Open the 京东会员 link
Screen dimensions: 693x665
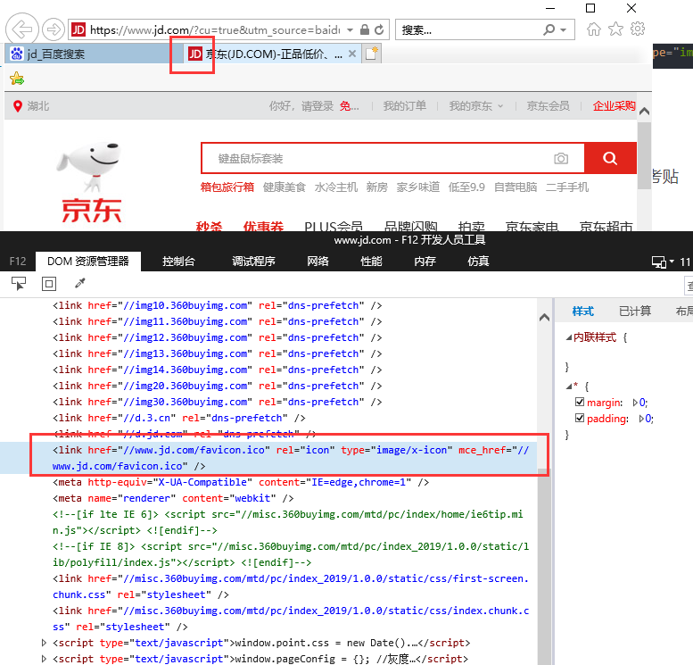548,106
